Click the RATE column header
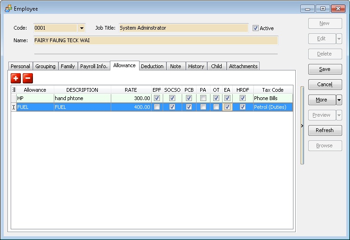Viewport: 350px width, 240px height. (131, 90)
